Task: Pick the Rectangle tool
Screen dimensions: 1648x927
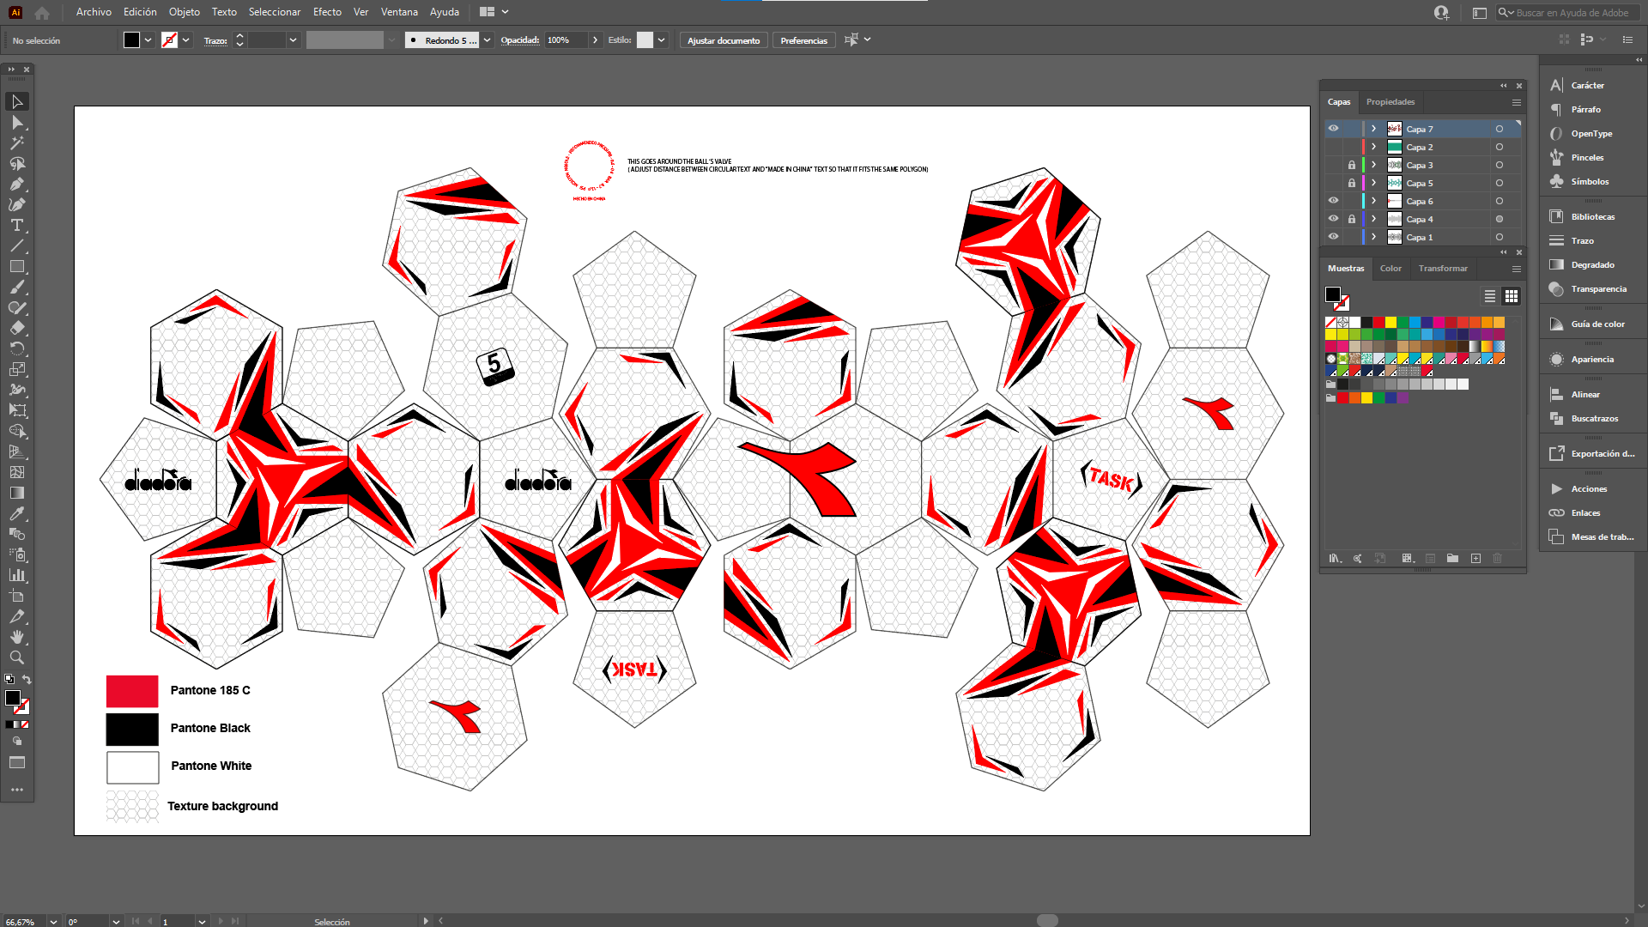Action: click(x=16, y=266)
